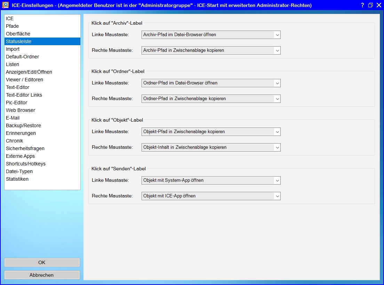The image size is (384, 285).
Task: Open Anzeigen/Edit/Öffnen settings page
Action: pyautogui.click(x=42, y=72)
